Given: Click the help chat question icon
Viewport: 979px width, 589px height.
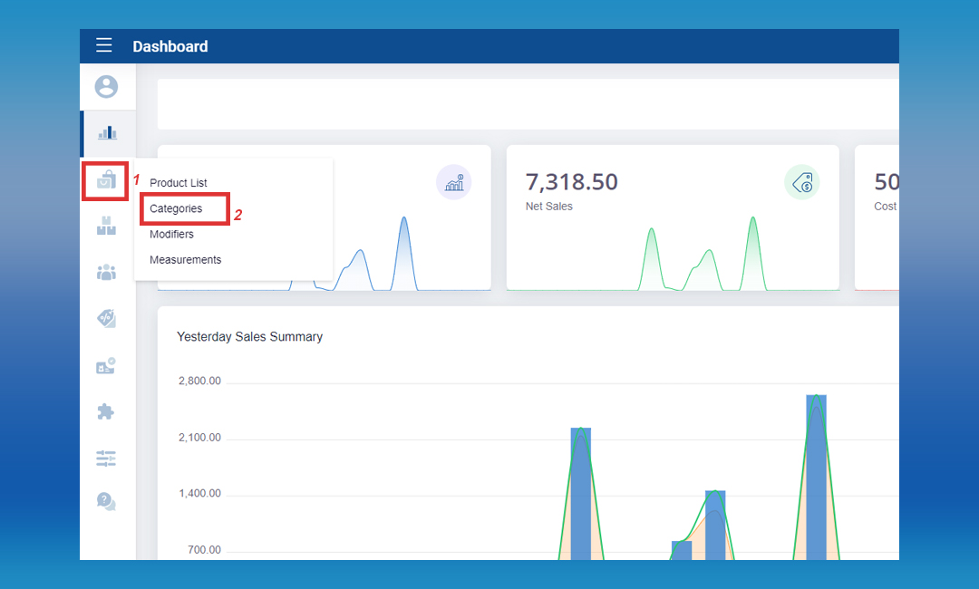Looking at the screenshot, I should pos(106,501).
